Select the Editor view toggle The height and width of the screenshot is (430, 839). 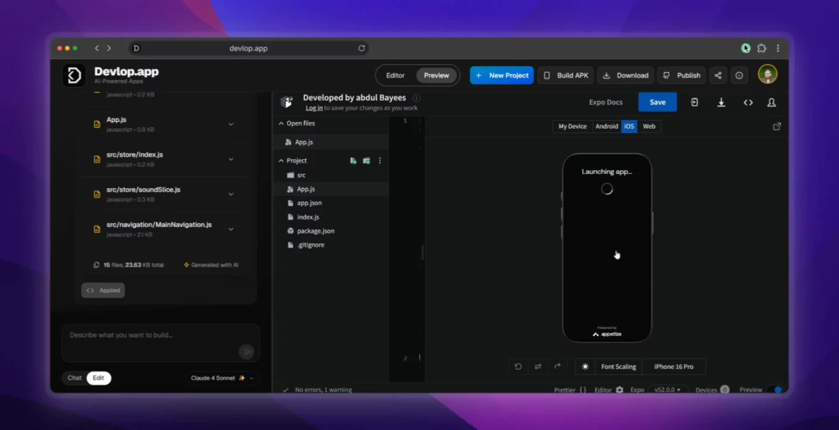point(395,75)
